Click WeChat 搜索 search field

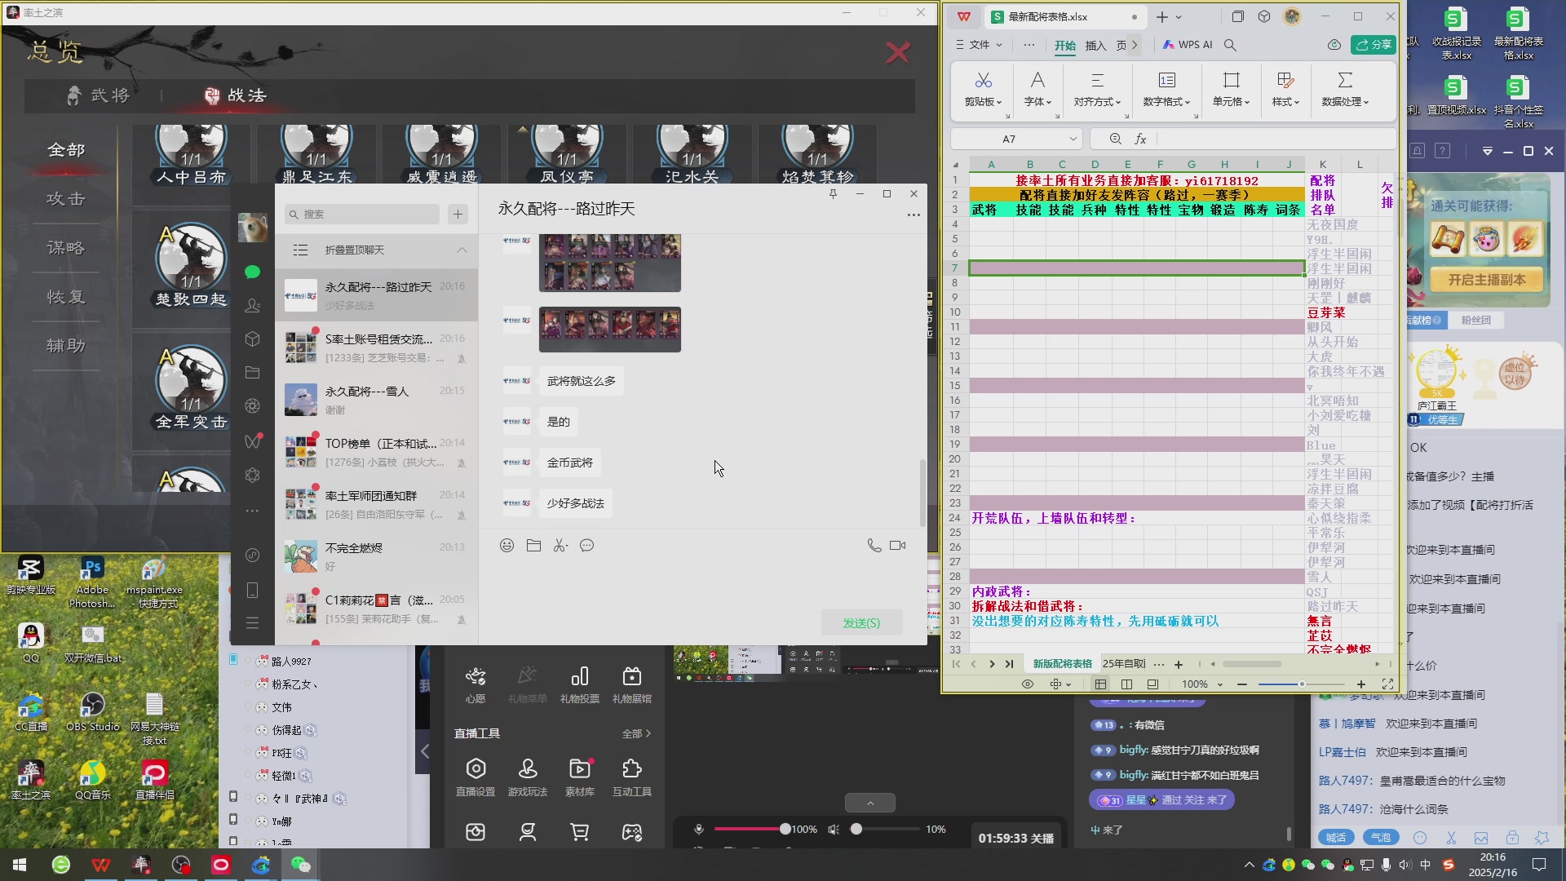pos(362,214)
